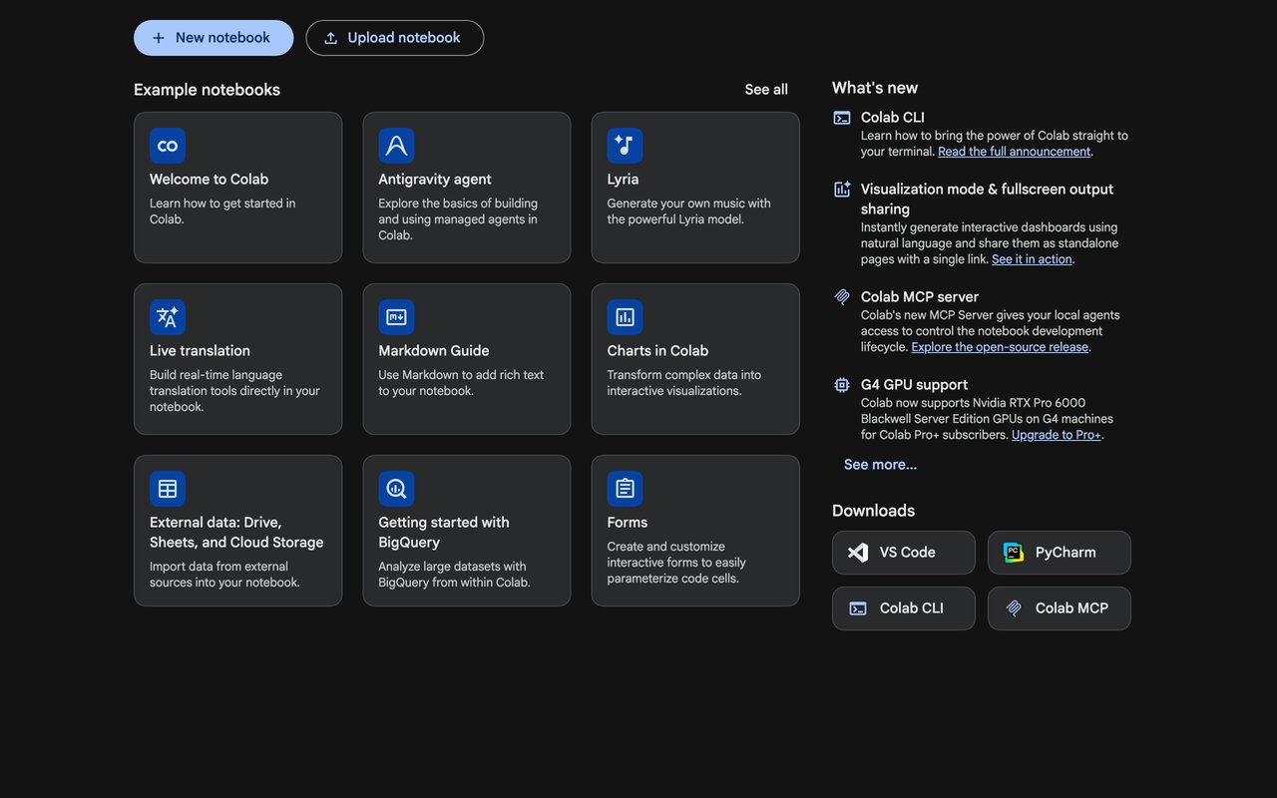
Task: Open External data: Drive, Sheets title
Action: point(236,533)
